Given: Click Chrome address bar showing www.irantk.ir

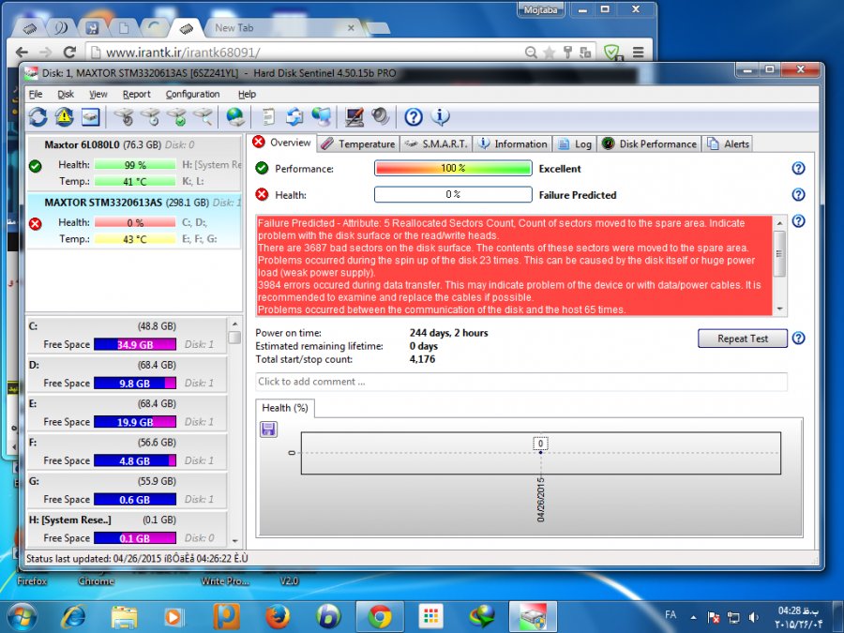Looking at the screenshot, I should (x=307, y=53).
